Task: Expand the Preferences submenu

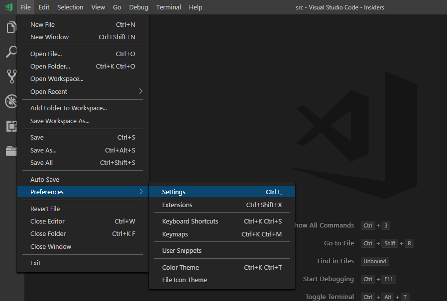Action: (47, 192)
